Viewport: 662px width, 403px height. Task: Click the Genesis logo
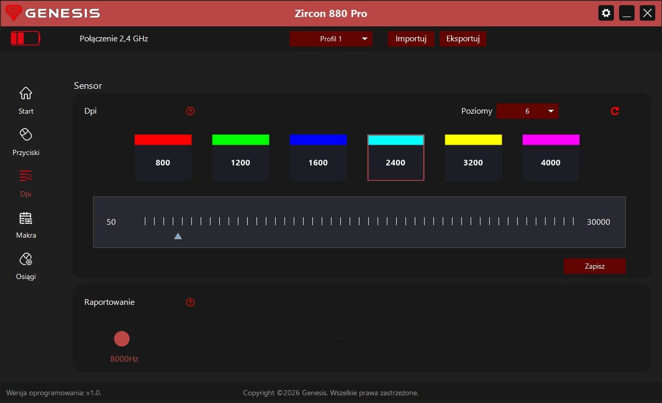point(53,13)
